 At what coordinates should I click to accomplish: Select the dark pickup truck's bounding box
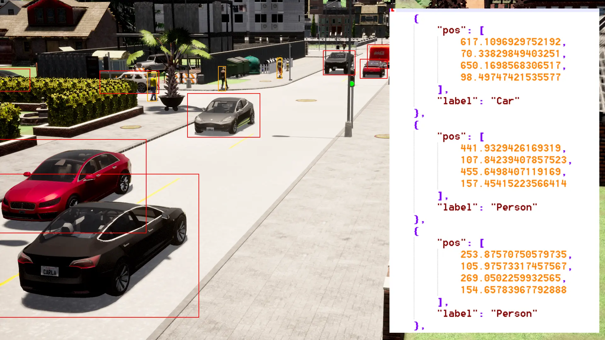coord(339,63)
